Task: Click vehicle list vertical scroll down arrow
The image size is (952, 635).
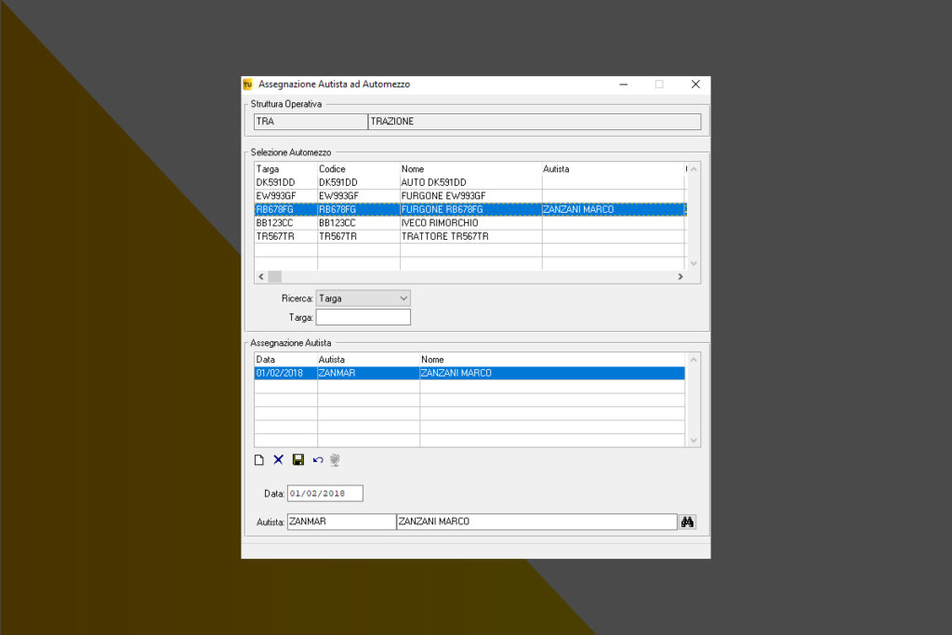Action: [x=694, y=263]
